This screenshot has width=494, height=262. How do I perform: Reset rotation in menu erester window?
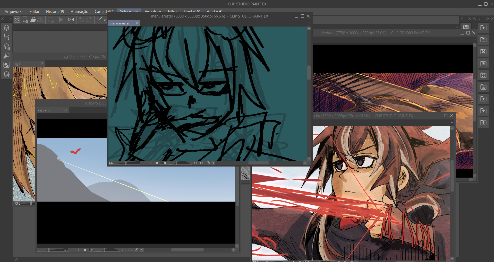coord(208,163)
